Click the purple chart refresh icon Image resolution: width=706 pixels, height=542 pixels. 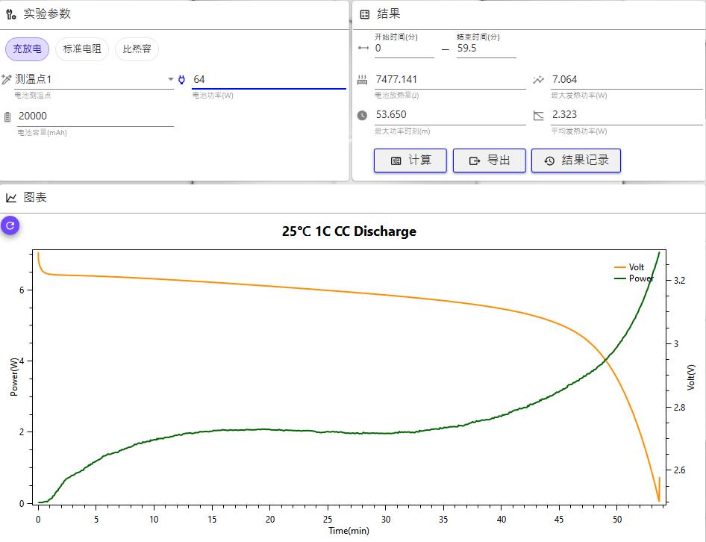point(10,225)
